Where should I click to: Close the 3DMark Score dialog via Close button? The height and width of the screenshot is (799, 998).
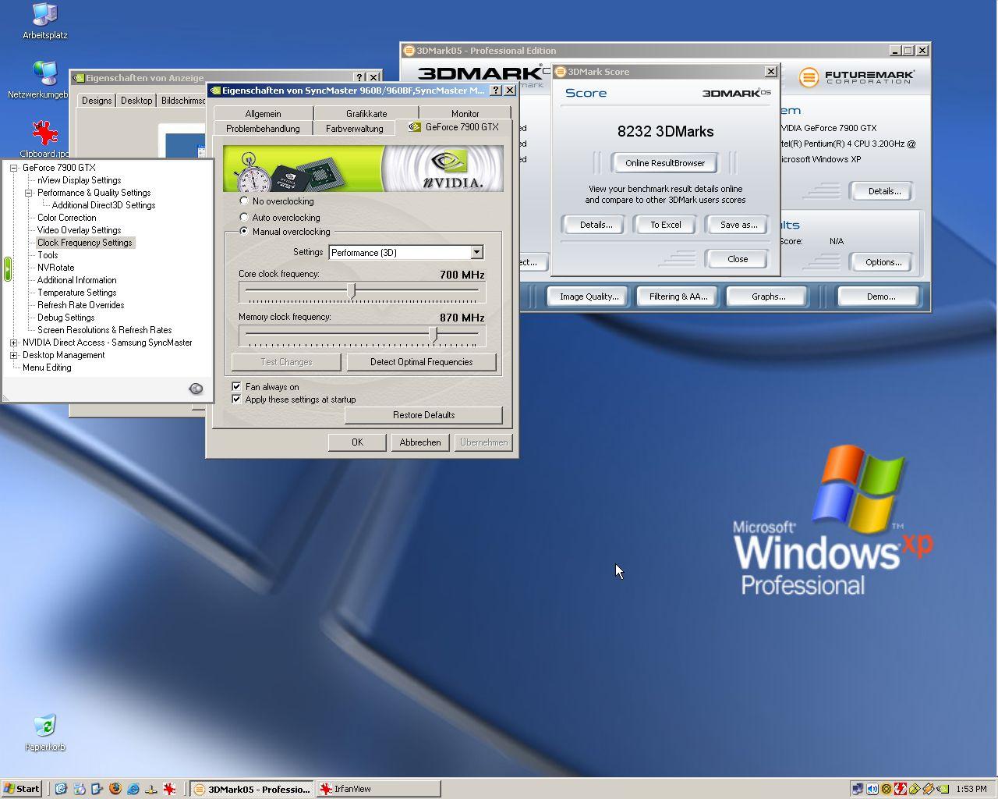point(738,259)
